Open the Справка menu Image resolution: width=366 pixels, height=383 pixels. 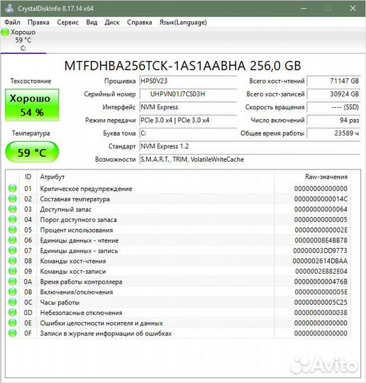tap(139, 22)
